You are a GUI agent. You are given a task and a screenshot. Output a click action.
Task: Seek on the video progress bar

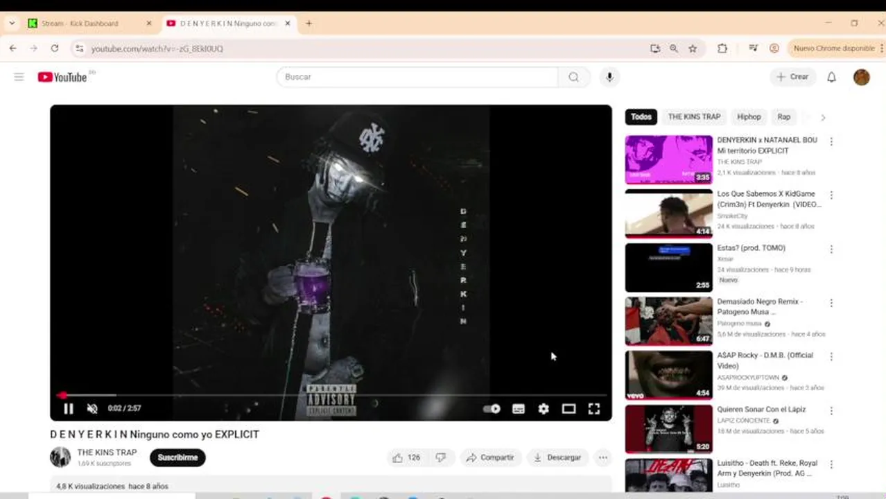[331, 395]
